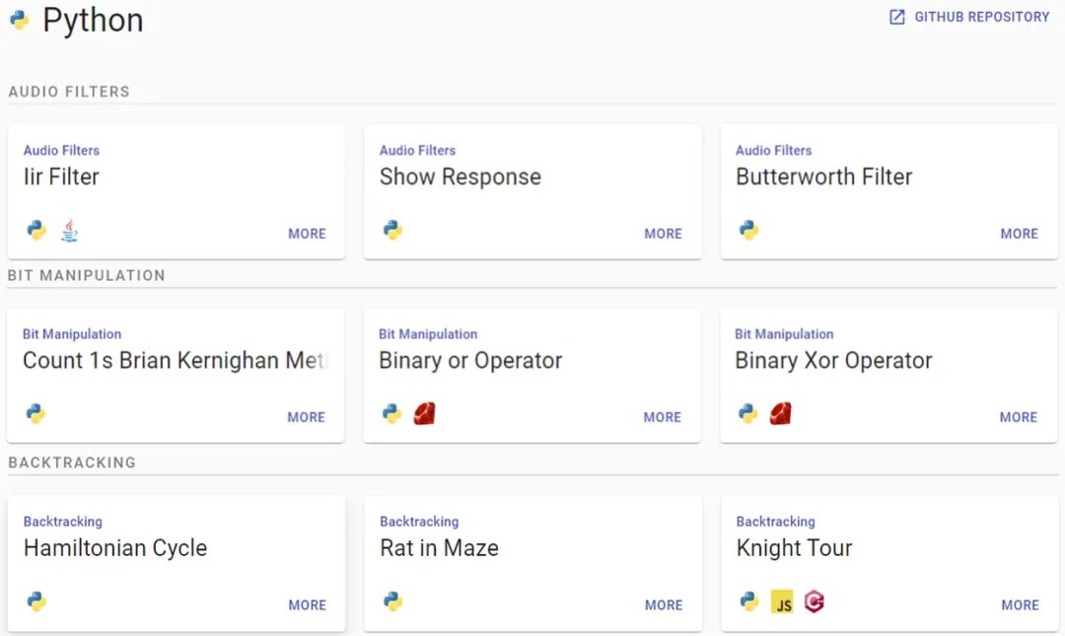Click the Python logo beside page title

(20, 20)
